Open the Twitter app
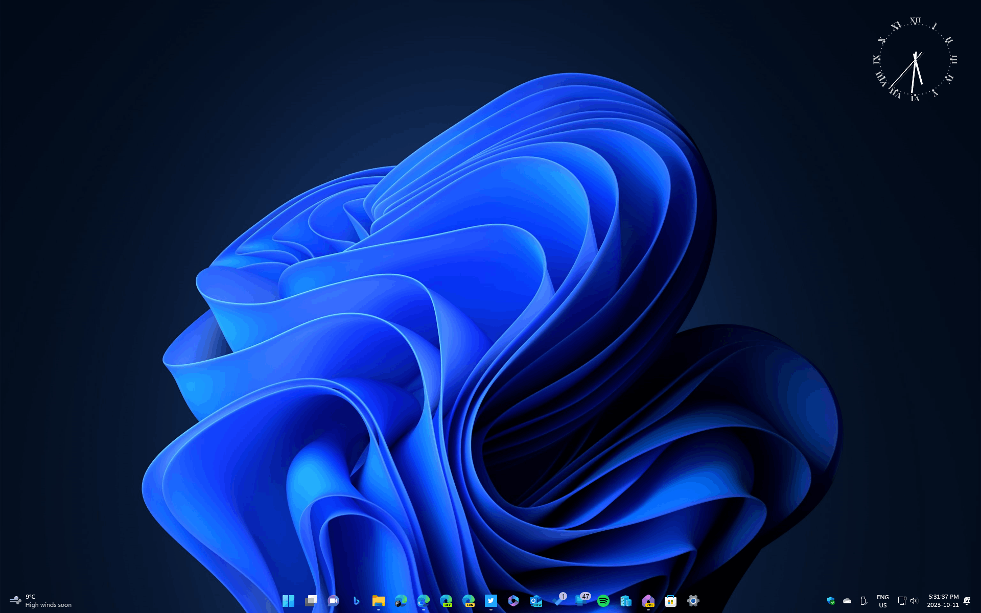981x613 pixels. point(491,601)
